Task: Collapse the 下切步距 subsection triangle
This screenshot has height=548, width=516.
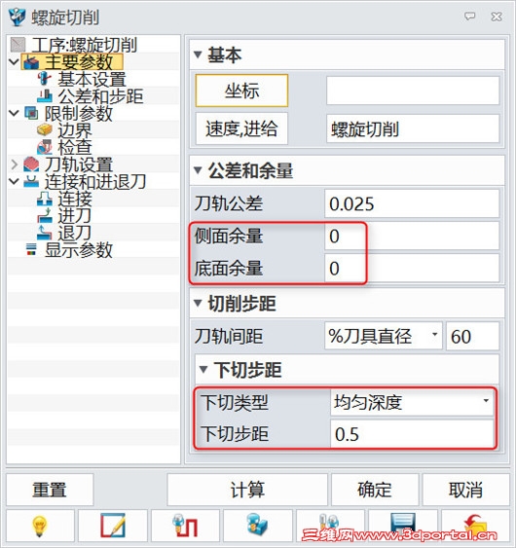Action: [x=203, y=370]
